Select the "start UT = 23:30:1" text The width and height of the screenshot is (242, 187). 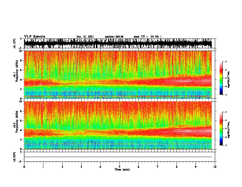(x=148, y=37)
